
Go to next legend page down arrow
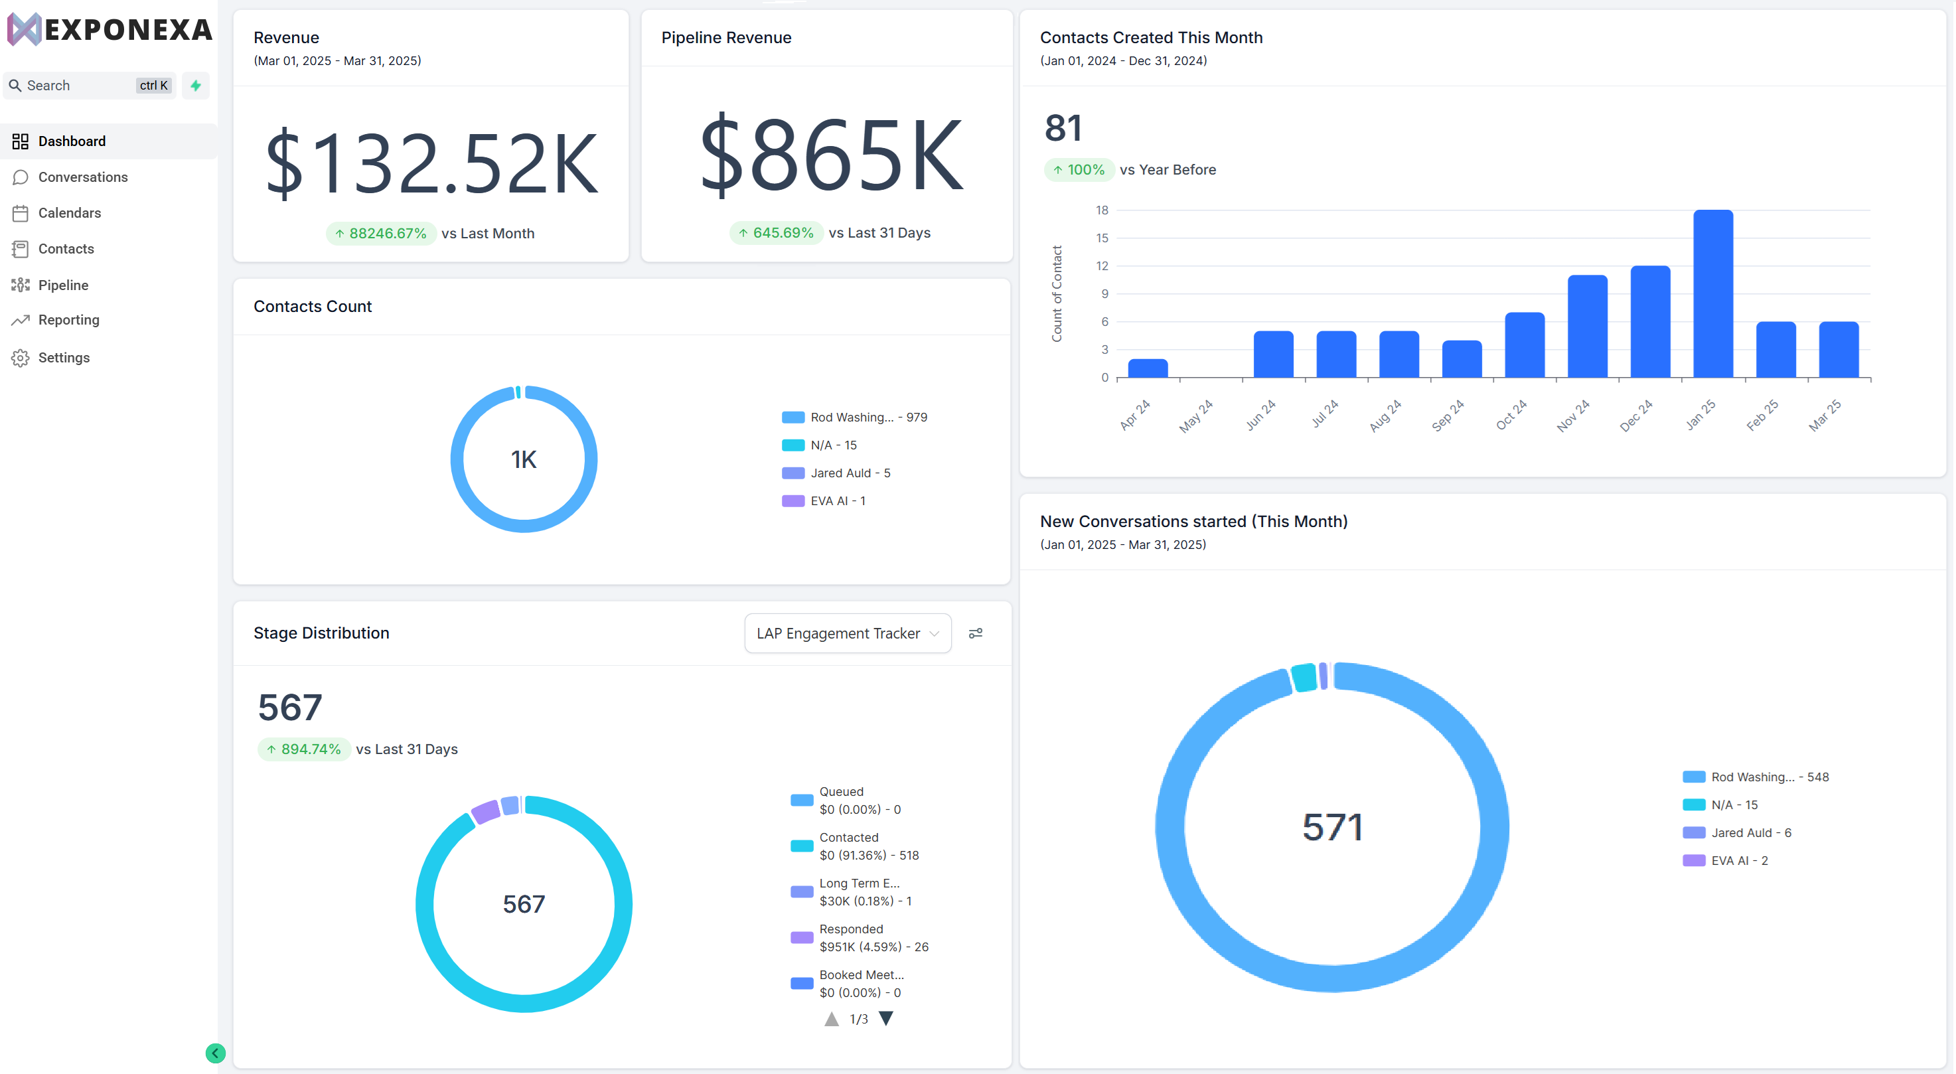(885, 1018)
